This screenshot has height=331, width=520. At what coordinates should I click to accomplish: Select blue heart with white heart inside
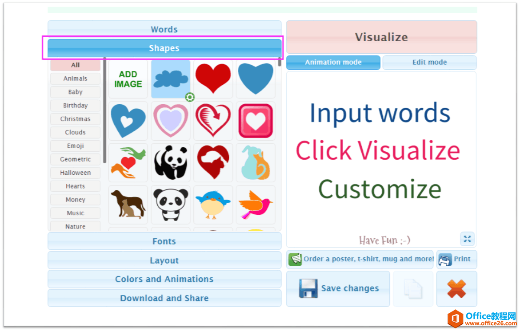128,121
